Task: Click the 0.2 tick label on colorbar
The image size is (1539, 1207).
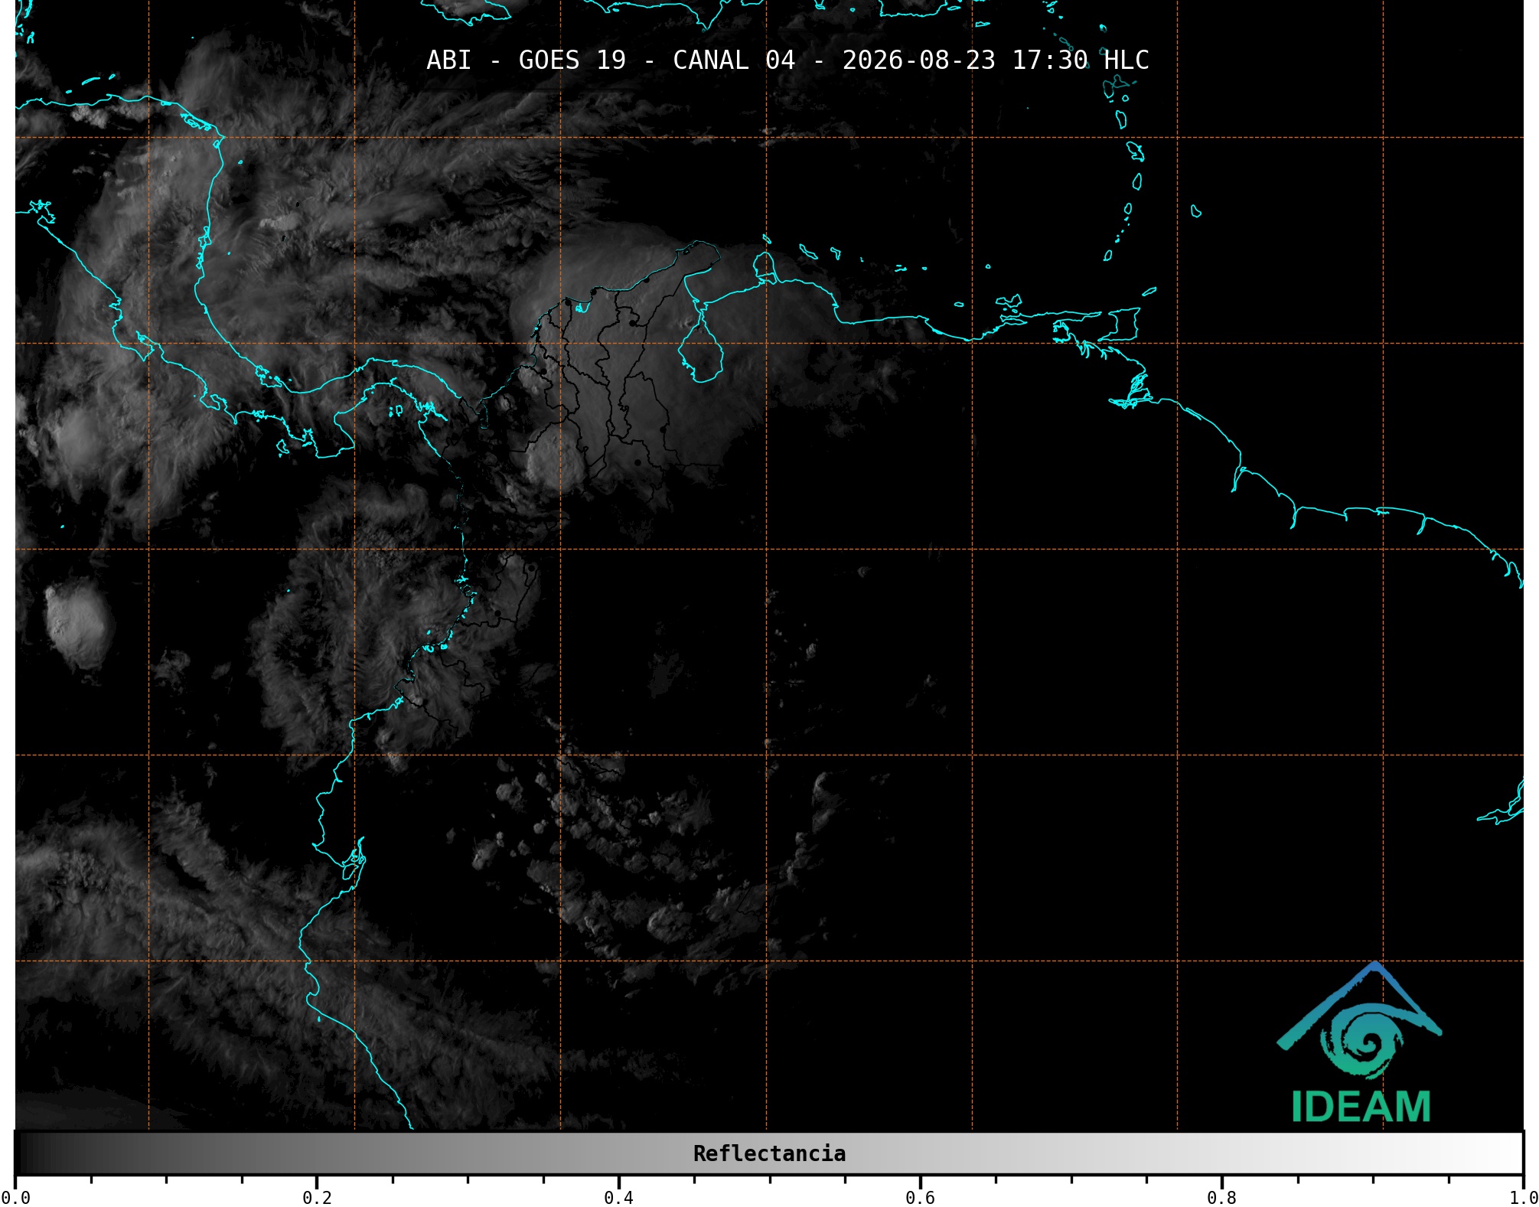Action: [317, 1197]
